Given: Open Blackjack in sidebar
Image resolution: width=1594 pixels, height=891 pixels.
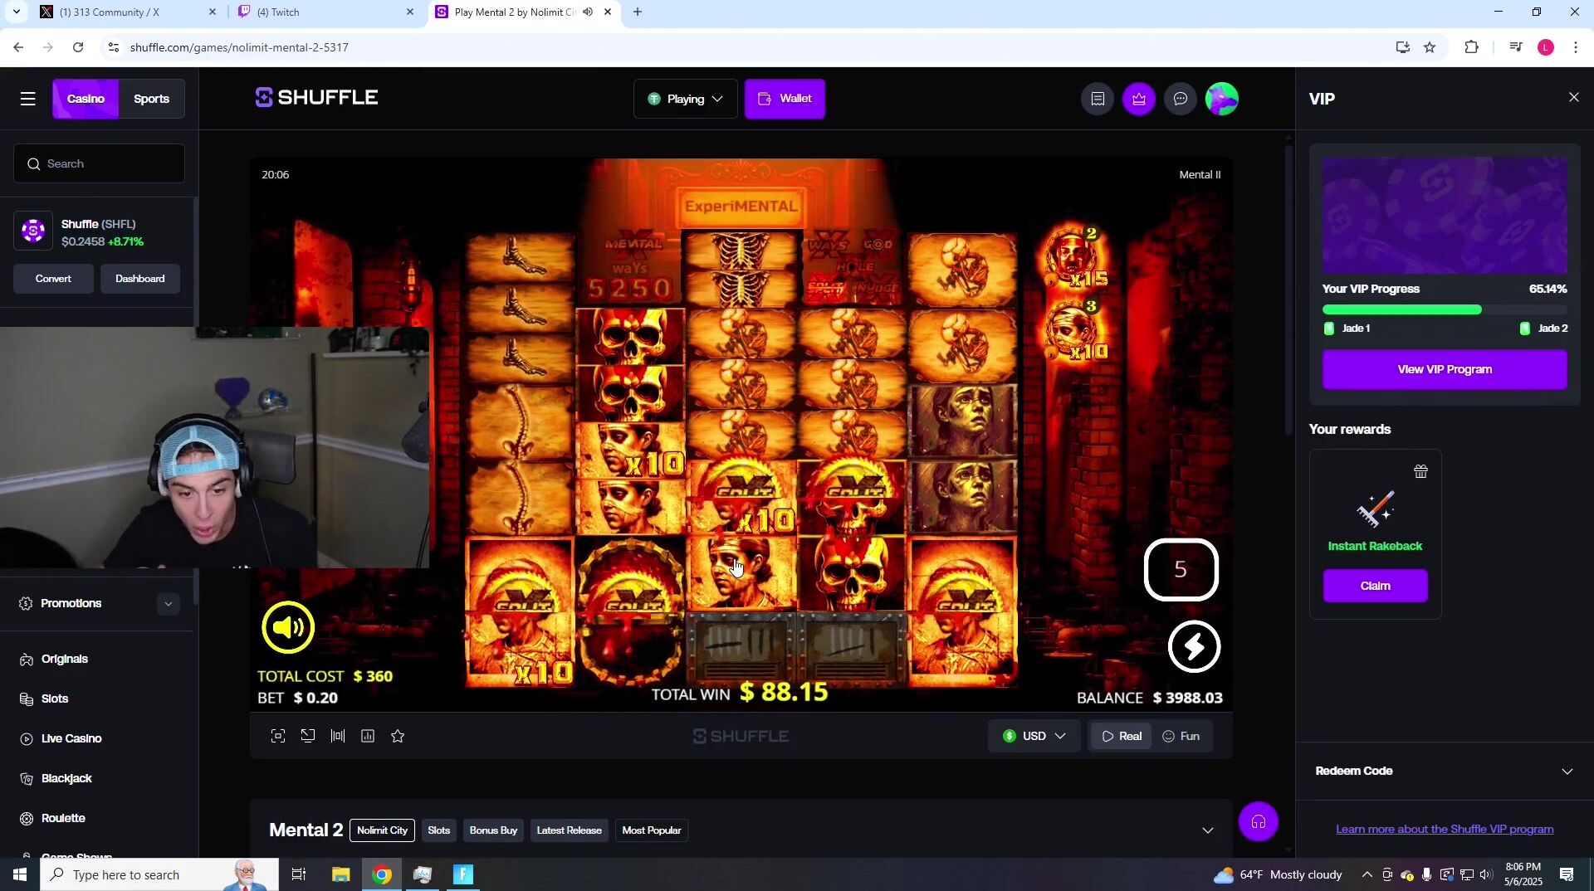Looking at the screenshot, I should point(66,778).
